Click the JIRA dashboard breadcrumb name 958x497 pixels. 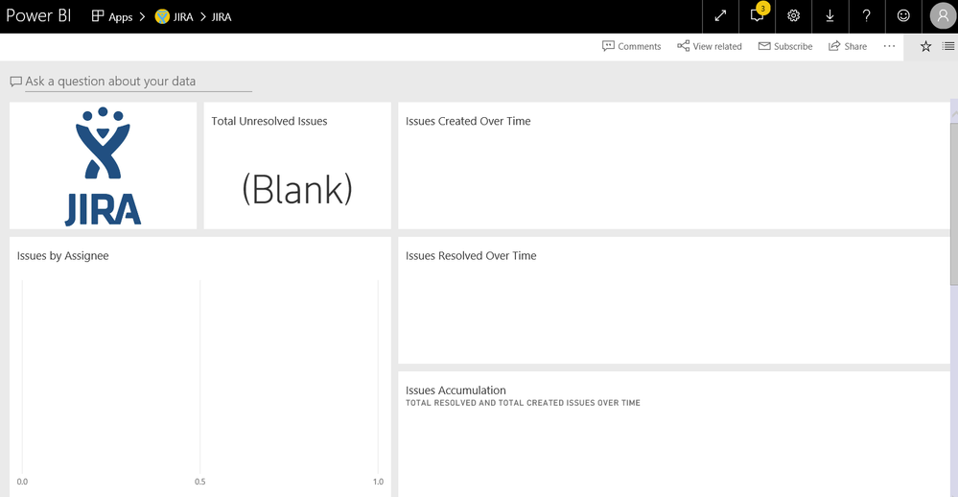222,17
